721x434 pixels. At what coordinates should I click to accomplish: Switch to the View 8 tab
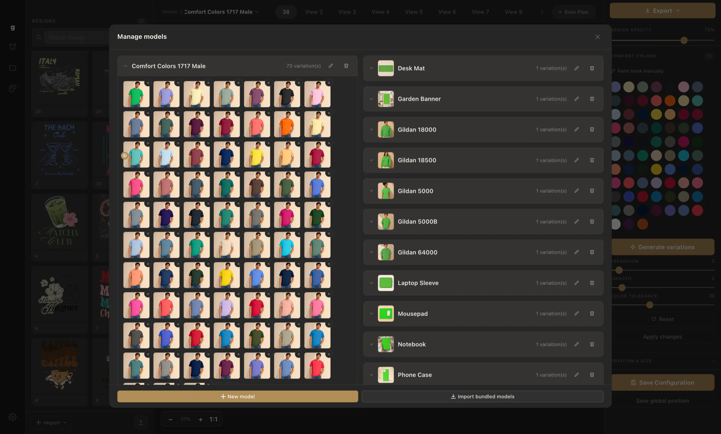pyautogui.click(x=513, y=12)
